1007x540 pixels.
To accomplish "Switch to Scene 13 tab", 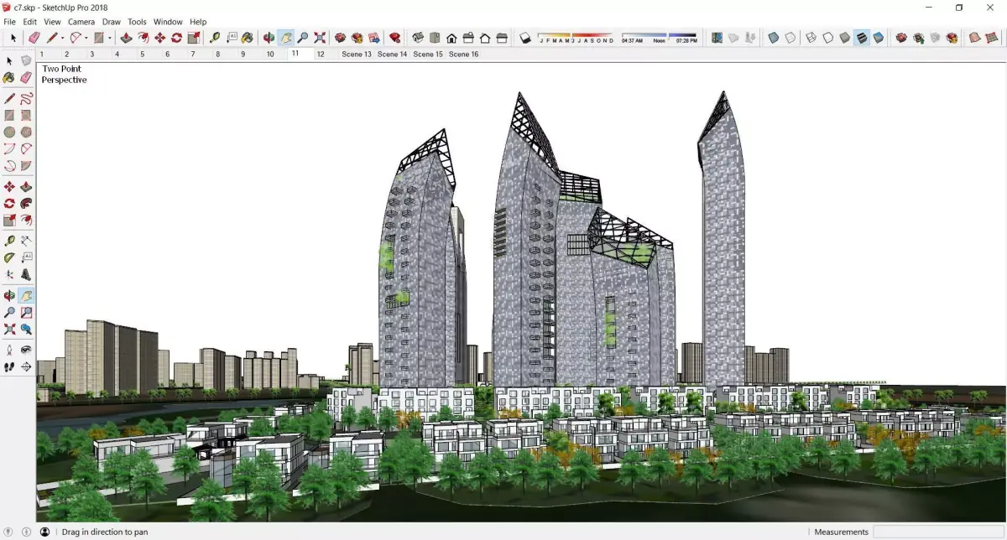I will [x=357, y=54].
